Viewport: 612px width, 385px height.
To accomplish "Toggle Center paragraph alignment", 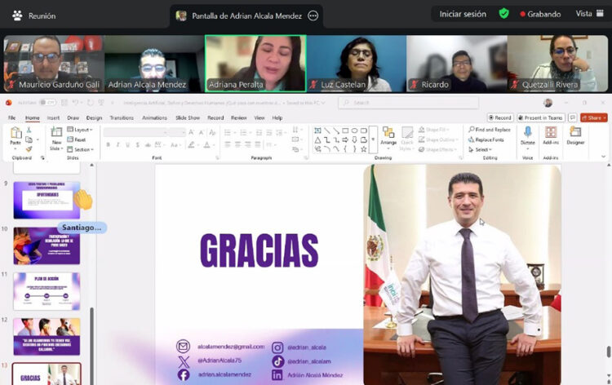I will point(237,144).
